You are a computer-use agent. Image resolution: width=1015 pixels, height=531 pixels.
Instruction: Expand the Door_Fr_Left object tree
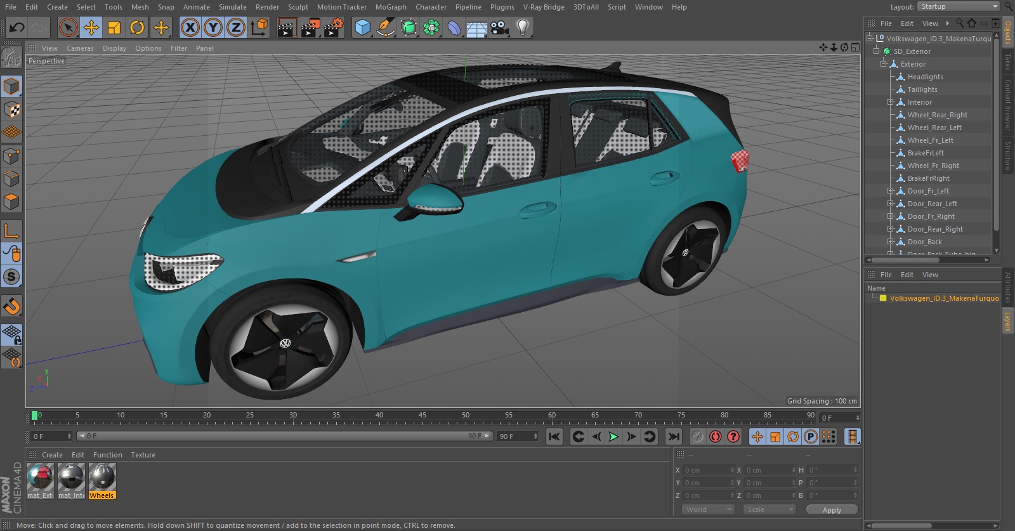pyautogui.click(x=891, y=191)
